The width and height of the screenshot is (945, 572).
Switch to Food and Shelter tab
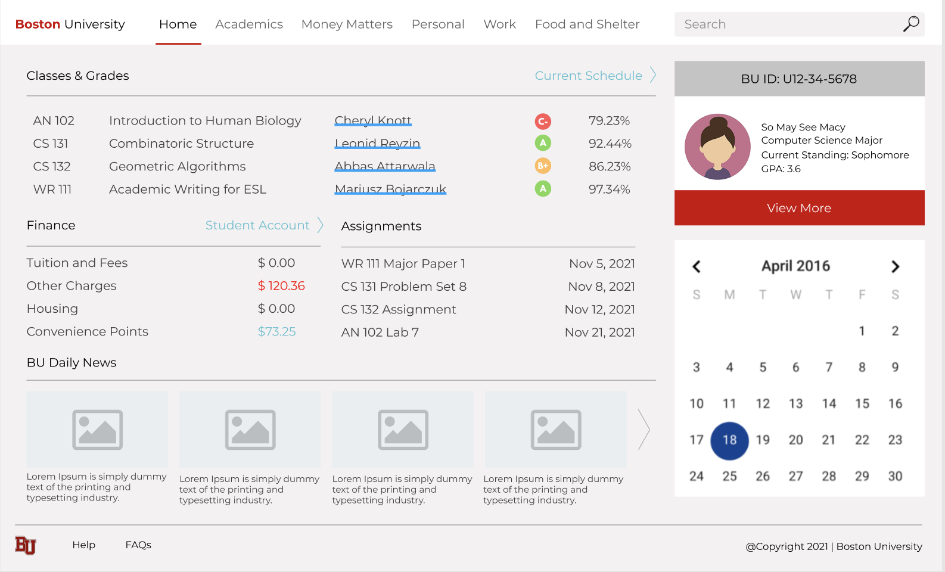(x=587, y=24)
